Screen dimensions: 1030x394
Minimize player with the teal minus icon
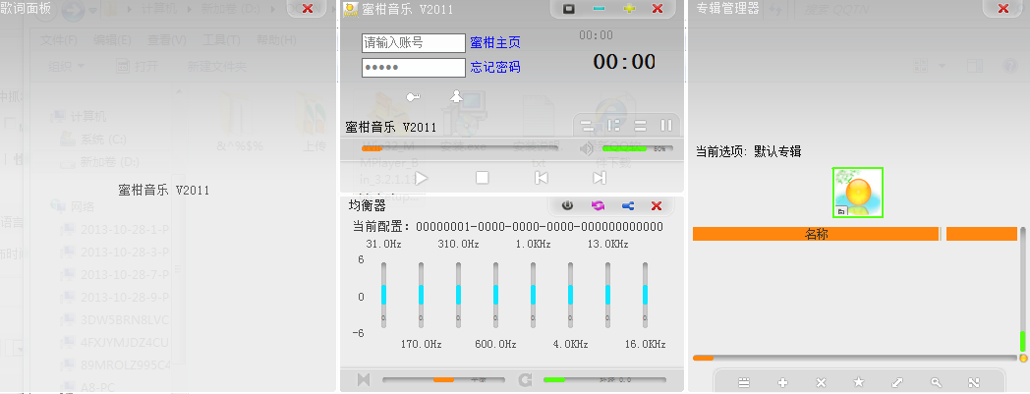point(599,9)
